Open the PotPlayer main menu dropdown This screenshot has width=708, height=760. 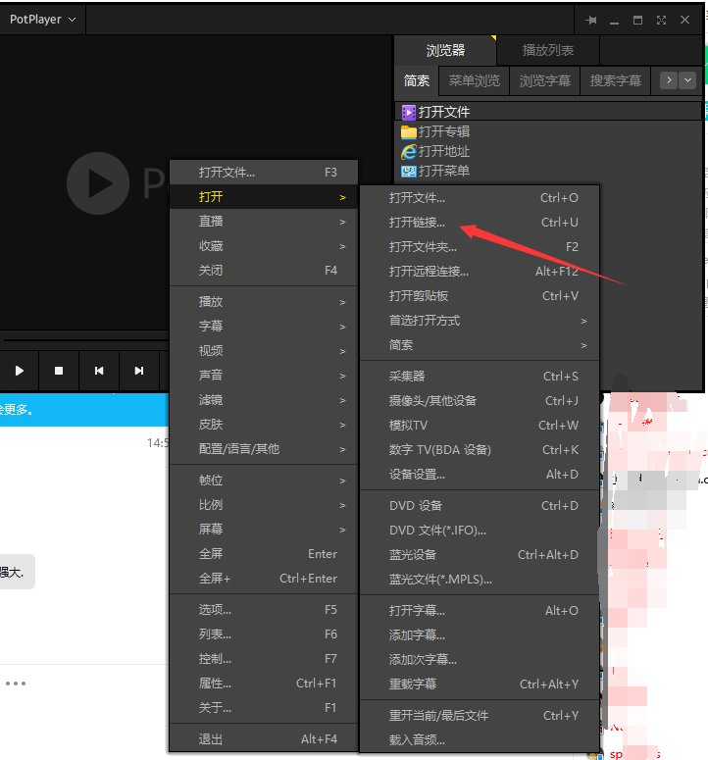pyautogui.click(x=42, y=20)
